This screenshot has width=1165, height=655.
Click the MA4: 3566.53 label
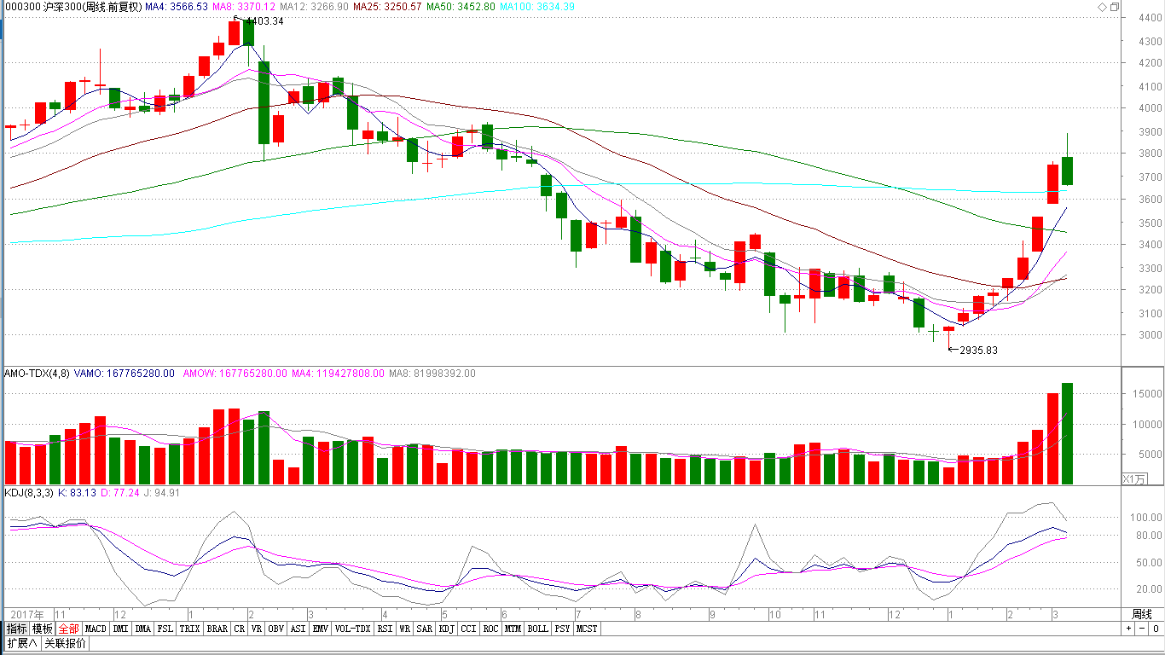click(177, 7)
